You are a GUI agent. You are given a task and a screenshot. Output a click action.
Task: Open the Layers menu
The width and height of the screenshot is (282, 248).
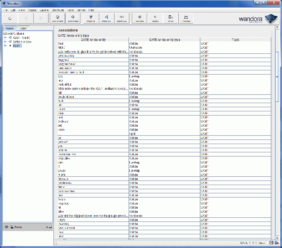44,10
